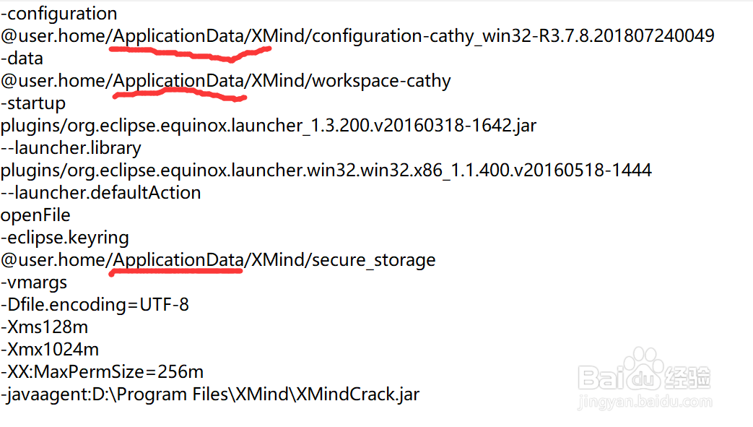Click the -XX:MaxPermSize=256m line

pos(103,372)
